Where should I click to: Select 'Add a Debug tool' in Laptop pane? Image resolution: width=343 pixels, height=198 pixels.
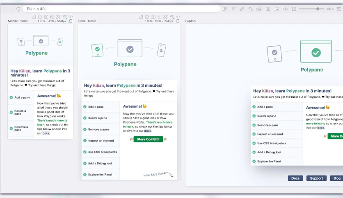point(277,152)
